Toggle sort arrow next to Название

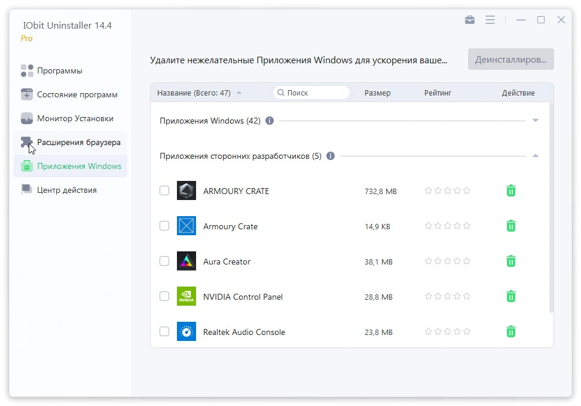click(x=239, y=93)
